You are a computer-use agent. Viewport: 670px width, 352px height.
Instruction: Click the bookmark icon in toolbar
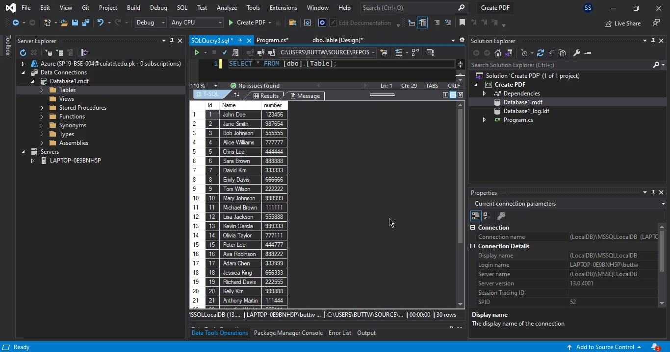point(462,23)
